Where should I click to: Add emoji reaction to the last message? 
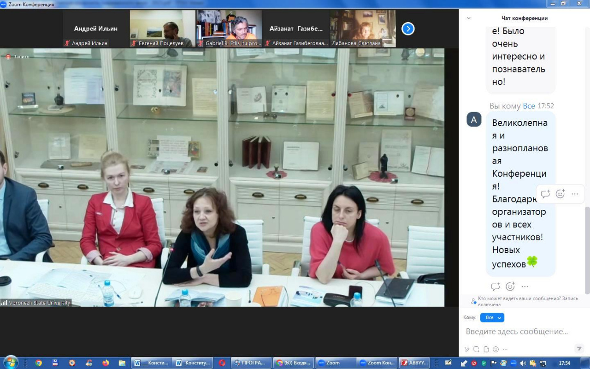510,286
